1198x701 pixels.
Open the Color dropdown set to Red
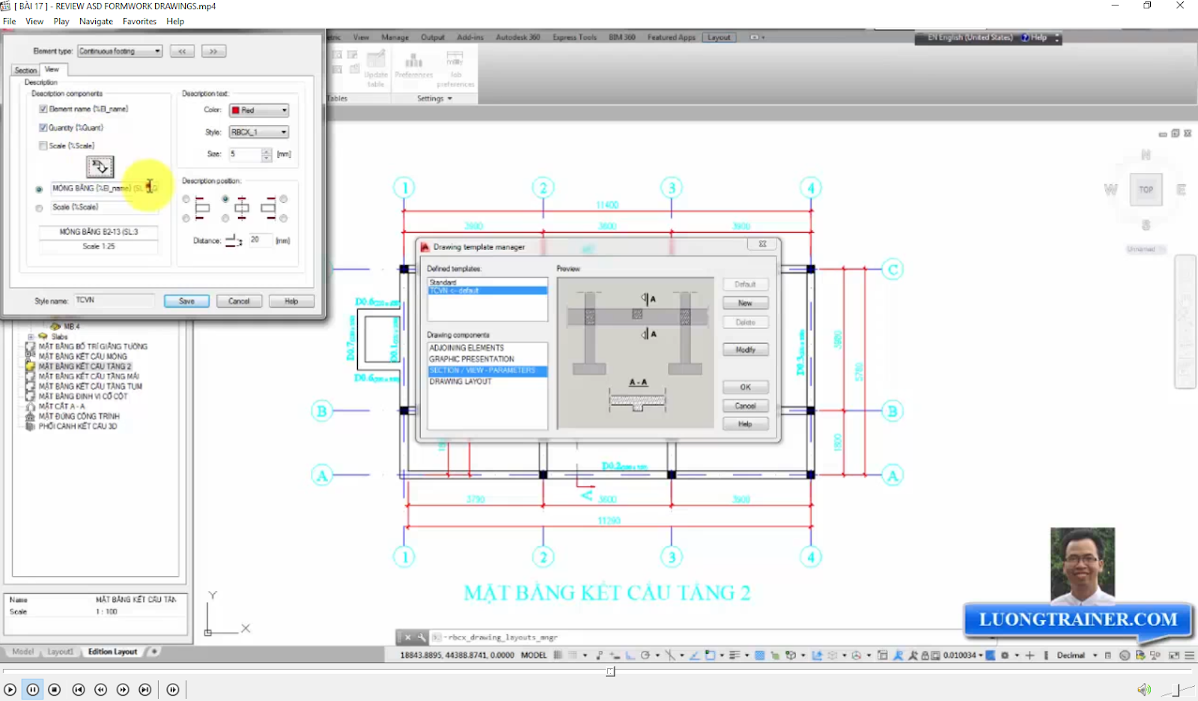[x=283, y=110]
